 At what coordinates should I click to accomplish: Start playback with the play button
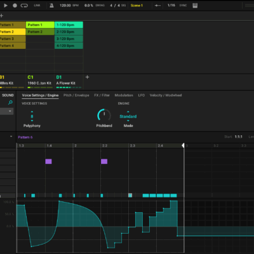6,6
